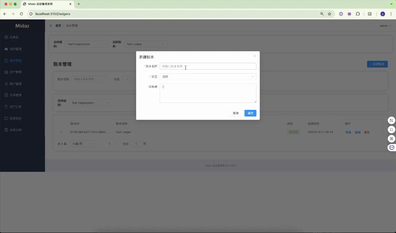Viewport: 396px width, 233px height.
Task: Confirm the dialog with the 确定 button
Action: pyautogui.click(x=250, y=113)
